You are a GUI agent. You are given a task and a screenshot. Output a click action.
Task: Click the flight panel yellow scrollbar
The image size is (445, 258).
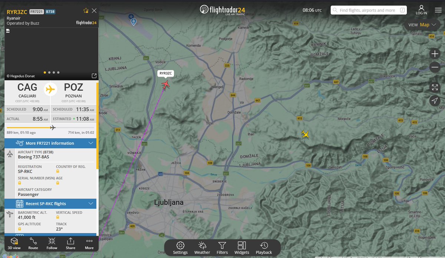click(98, 126)
